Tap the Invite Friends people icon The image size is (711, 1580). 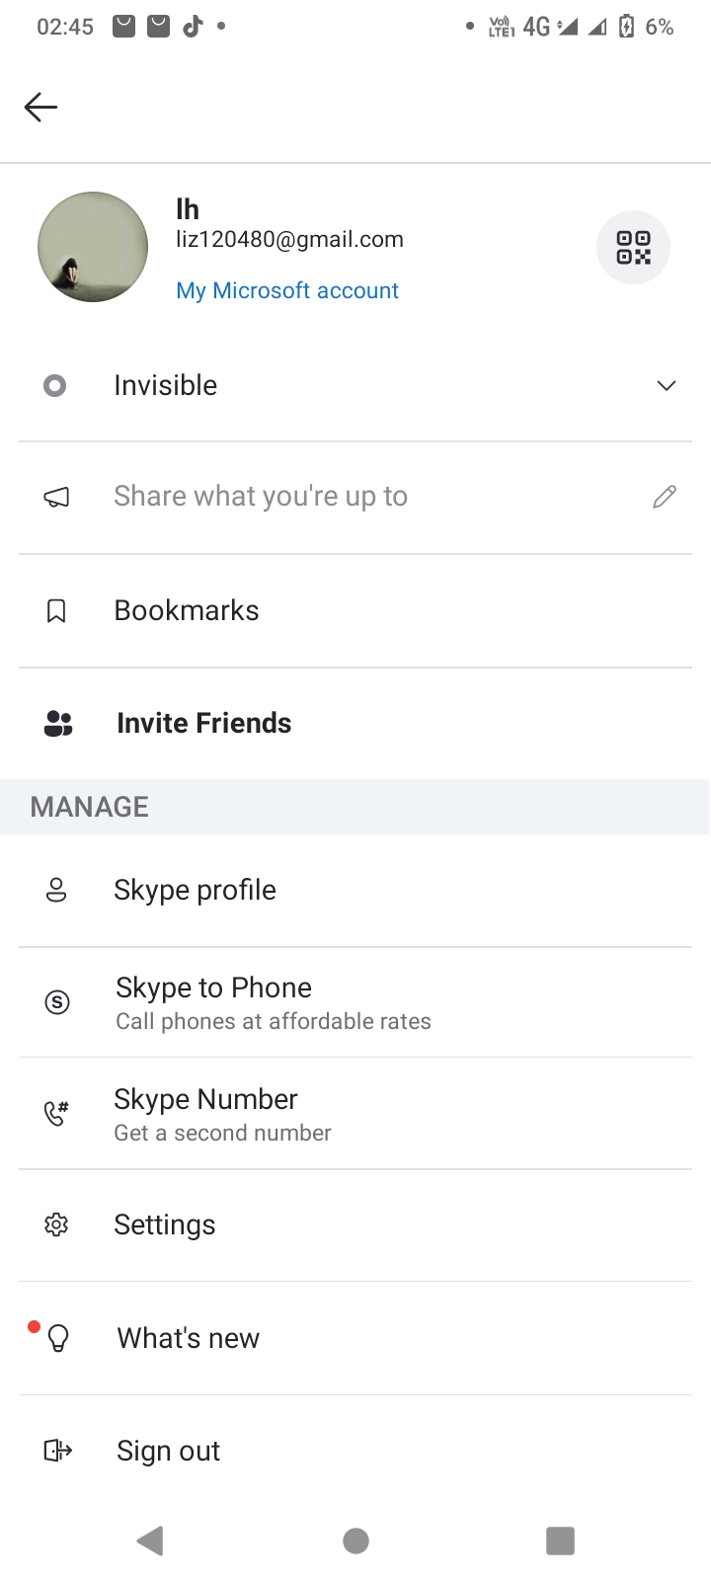click(58, 724)
